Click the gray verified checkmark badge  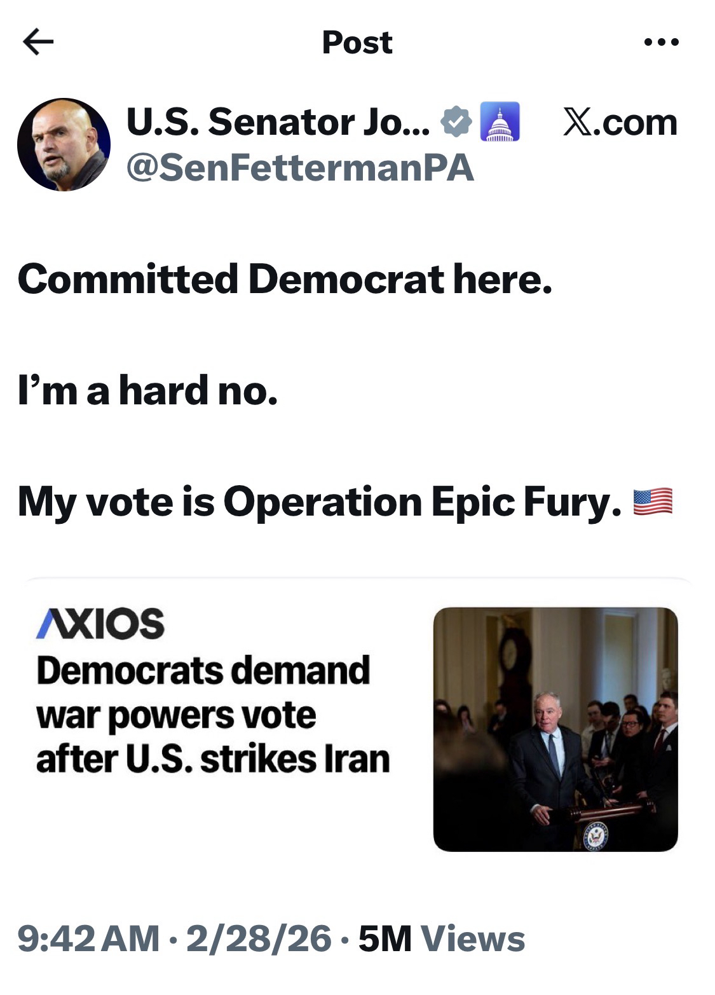(x=456, y=121)
